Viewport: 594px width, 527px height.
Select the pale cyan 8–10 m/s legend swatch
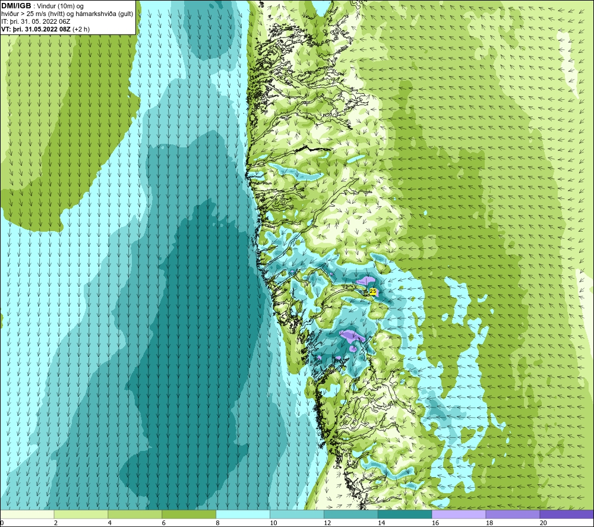point(243,514)
